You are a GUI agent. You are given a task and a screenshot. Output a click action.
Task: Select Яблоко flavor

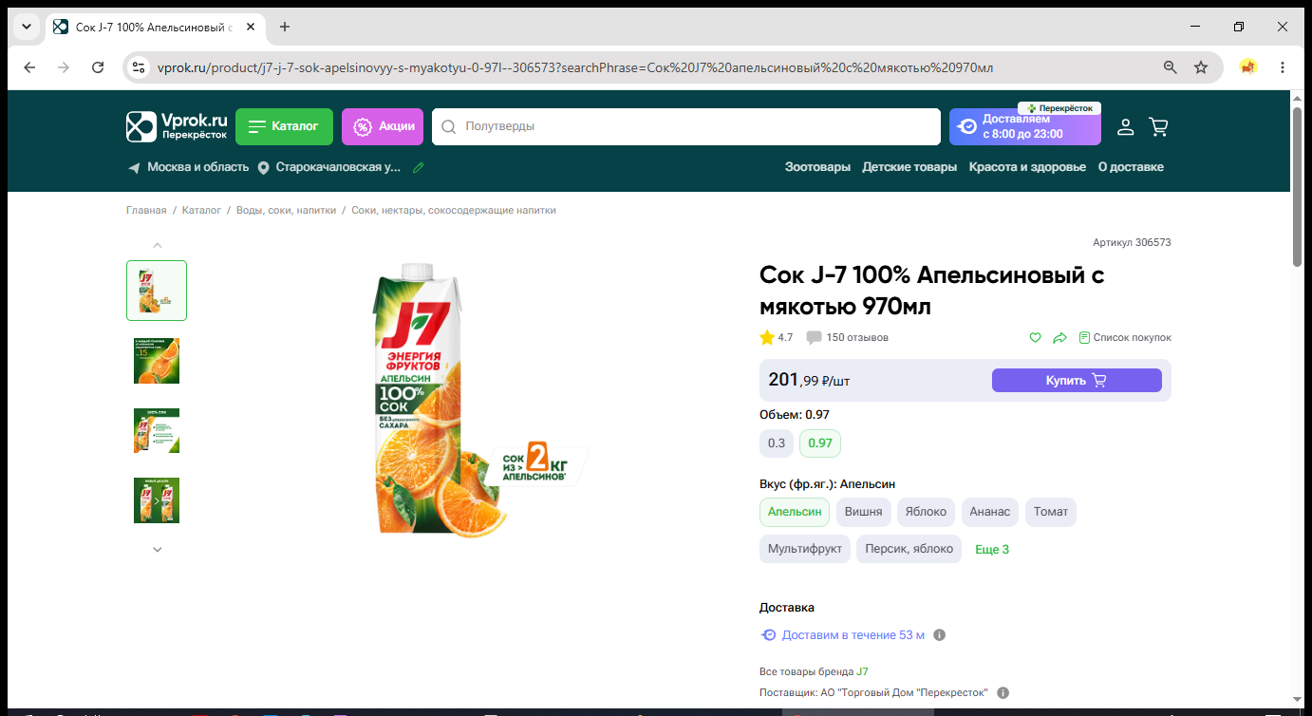[x=926, y=512]
